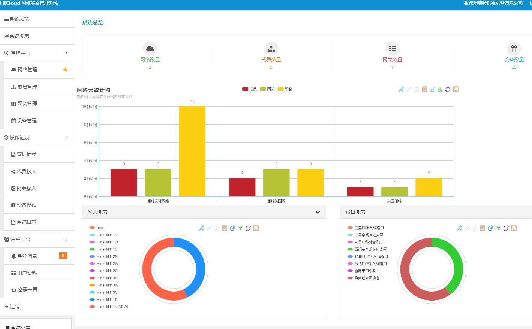Click the red 成员 bar for 康特美国网
Viewport: 532px width, 329px height.
242,187
